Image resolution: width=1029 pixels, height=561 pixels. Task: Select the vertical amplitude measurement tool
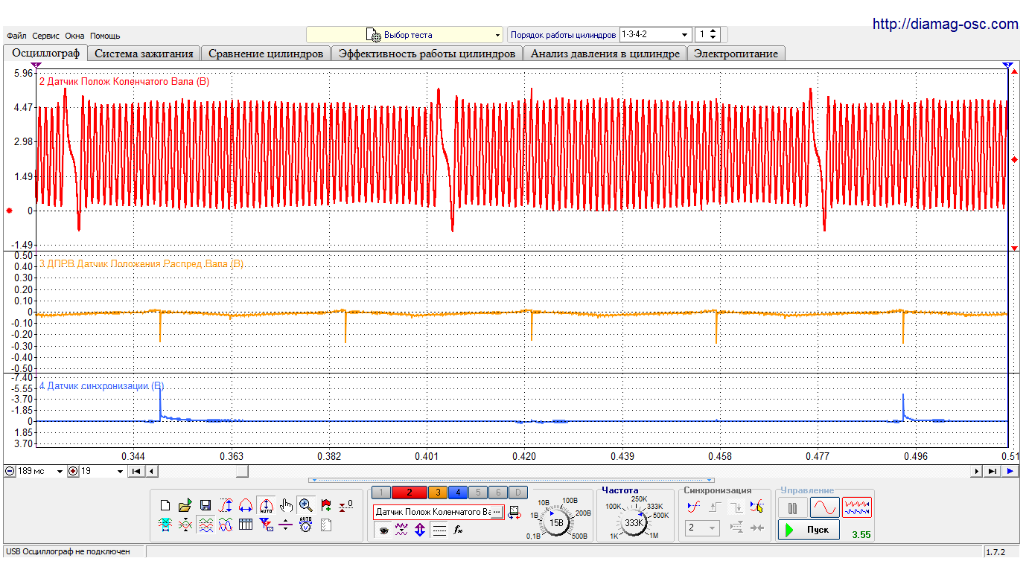tap(225, 505)
